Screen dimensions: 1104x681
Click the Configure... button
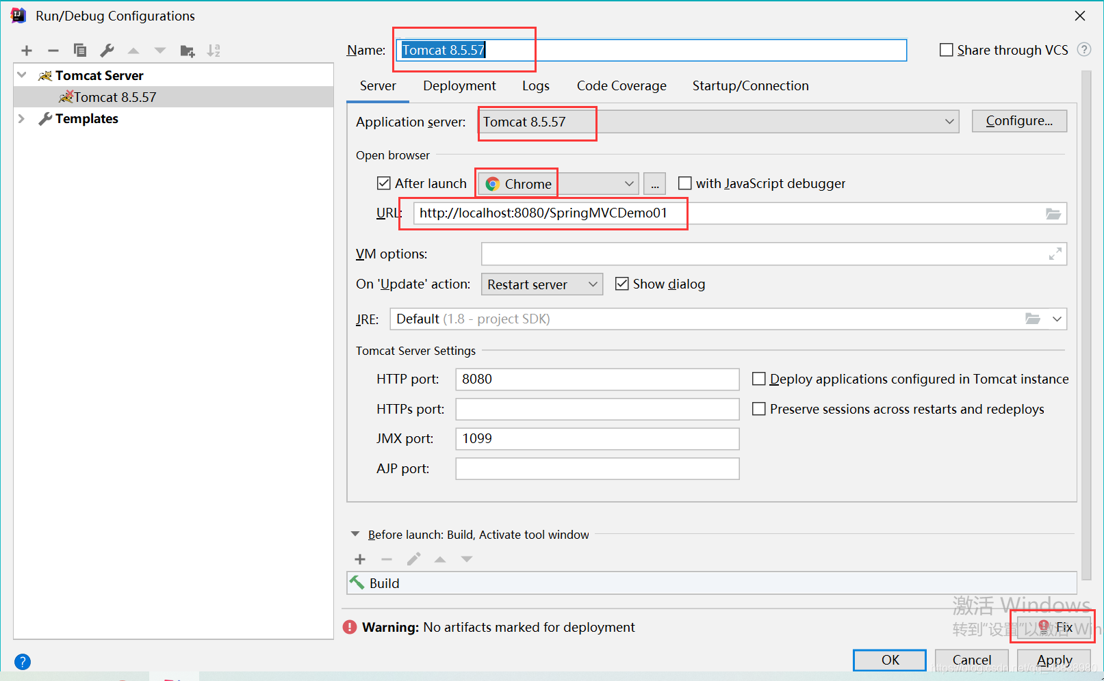click(1019, 121)
